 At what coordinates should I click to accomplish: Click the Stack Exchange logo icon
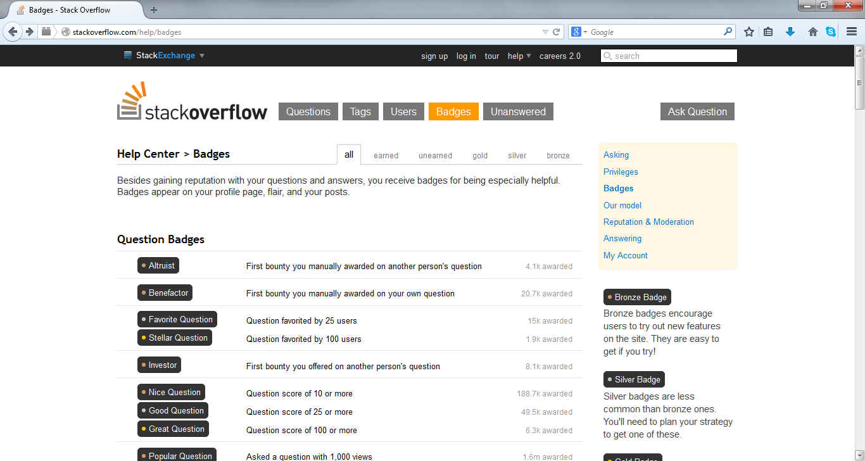(x=127, y=55)
